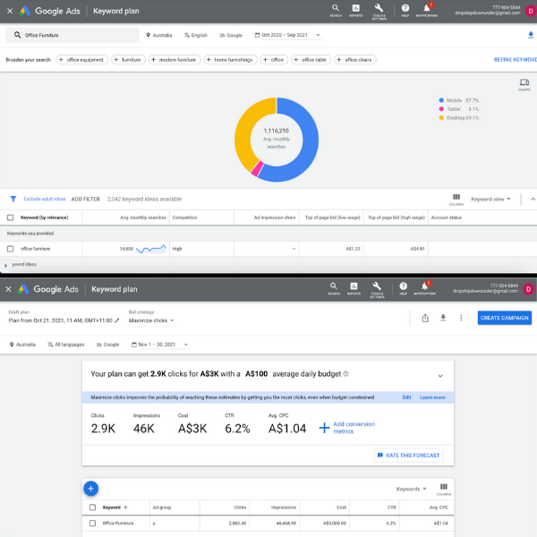Click the CREATE CAMPAIGN button
The height and width of the screenshot is (537, 537).
pos(505,318)
